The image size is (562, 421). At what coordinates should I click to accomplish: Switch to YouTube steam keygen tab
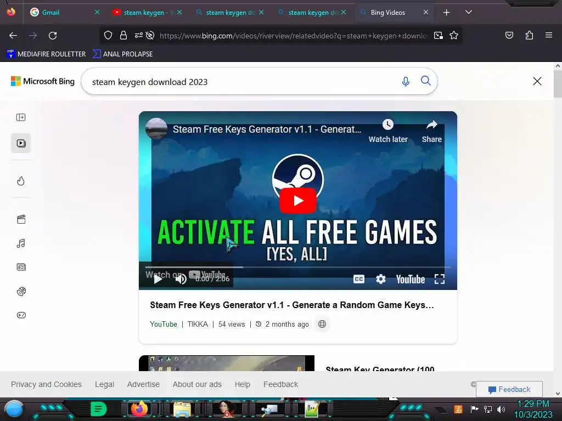(147, 13)
